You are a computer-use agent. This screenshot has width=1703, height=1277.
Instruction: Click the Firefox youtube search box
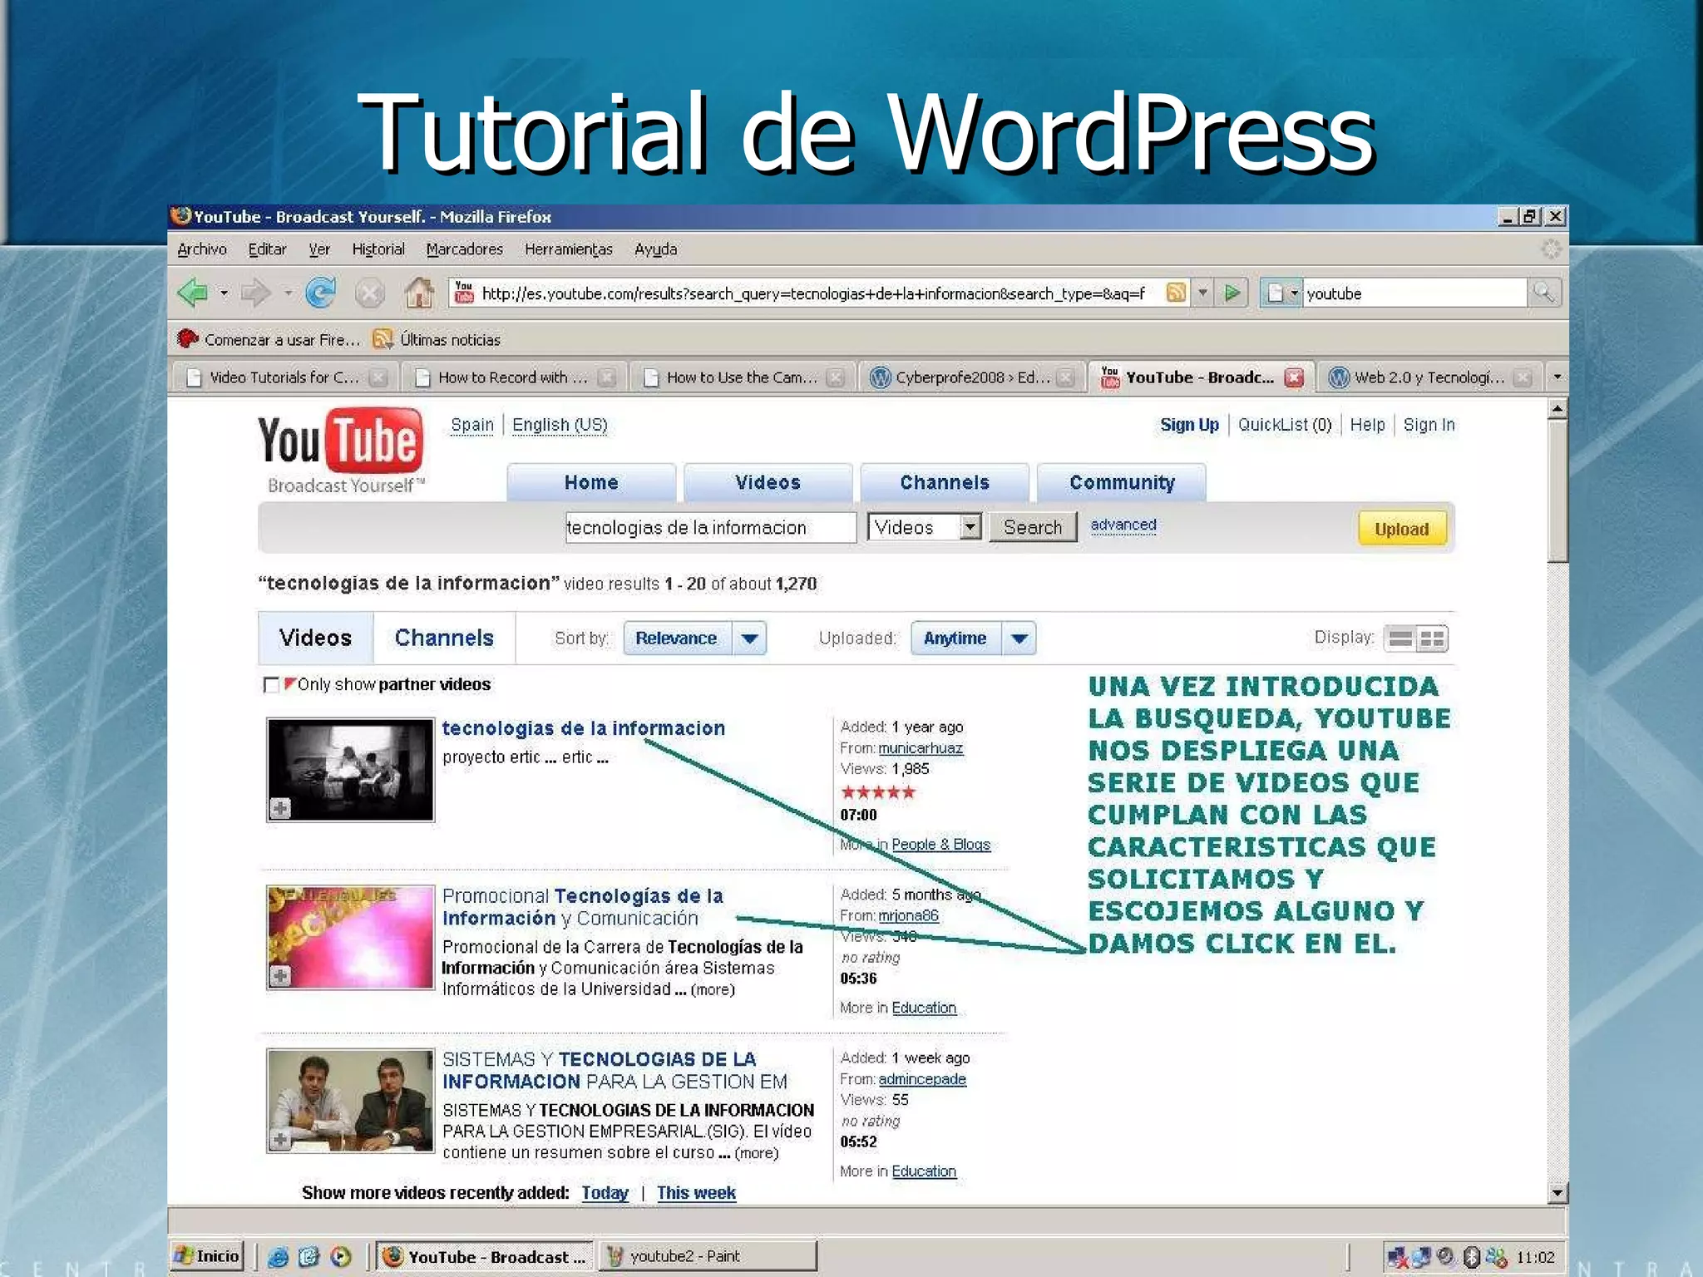pyautogui.click(x=1414, y=293)
